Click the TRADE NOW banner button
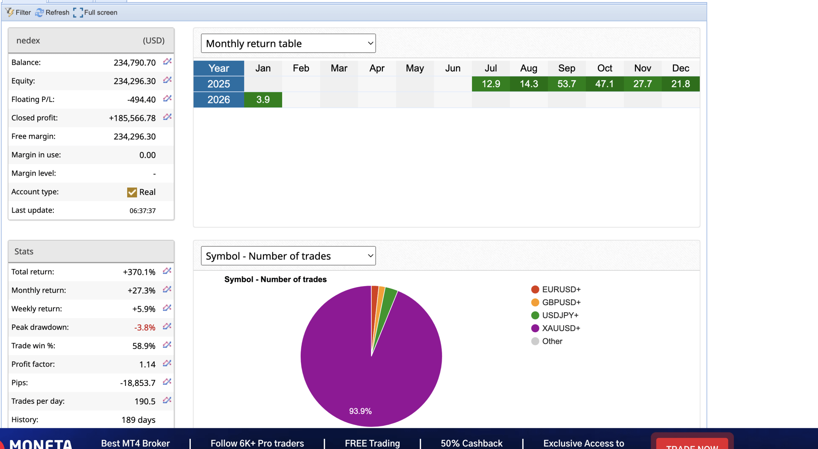 click(x=692, y=444)
